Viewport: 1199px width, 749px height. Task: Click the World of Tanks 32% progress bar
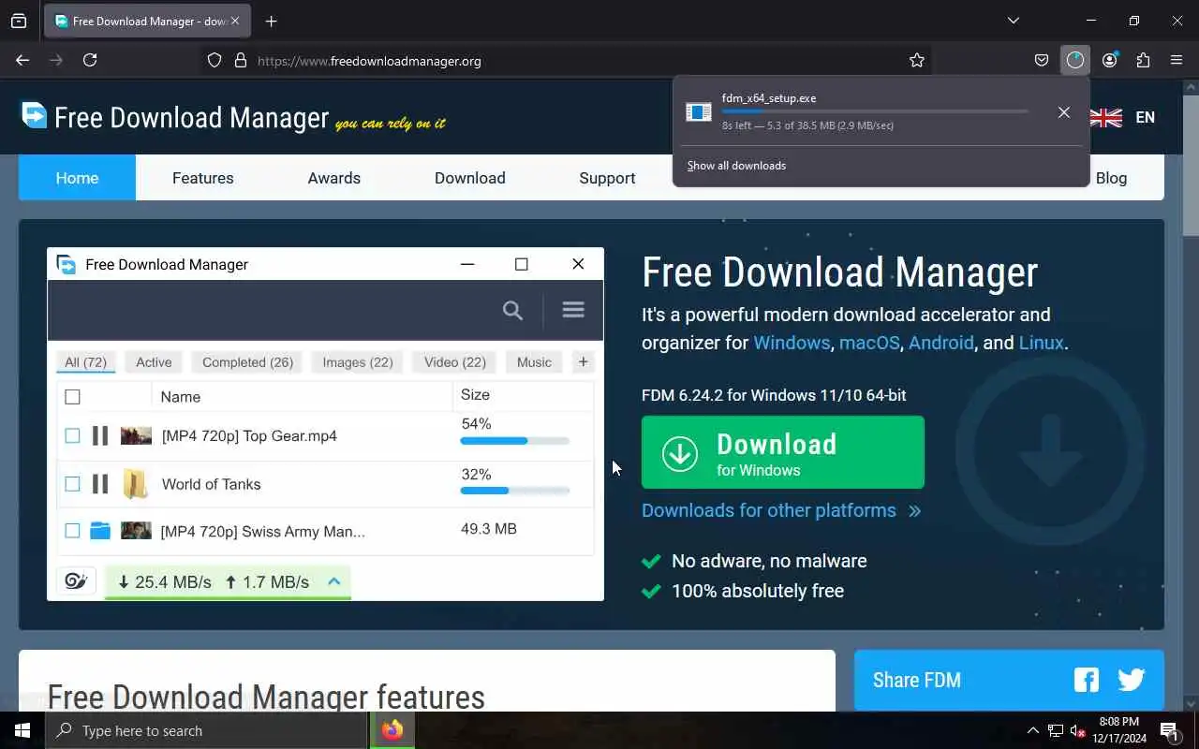point(515,491)
